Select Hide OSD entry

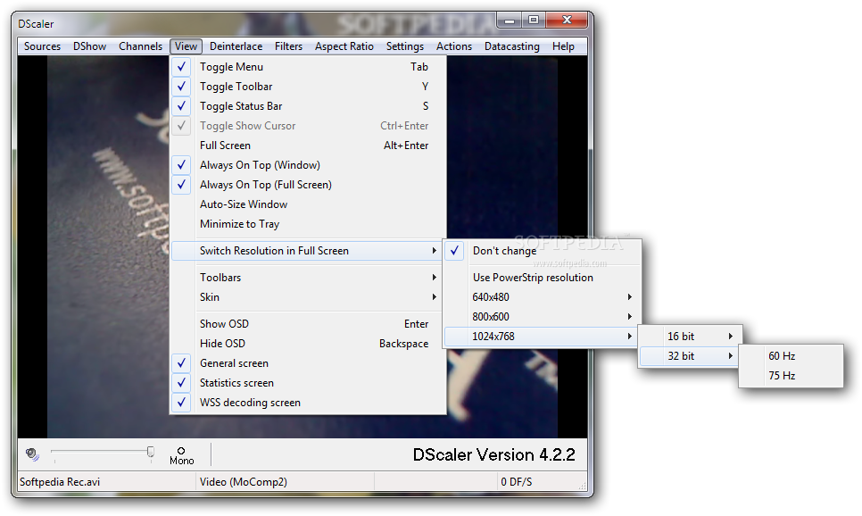[x=308, y=344]
